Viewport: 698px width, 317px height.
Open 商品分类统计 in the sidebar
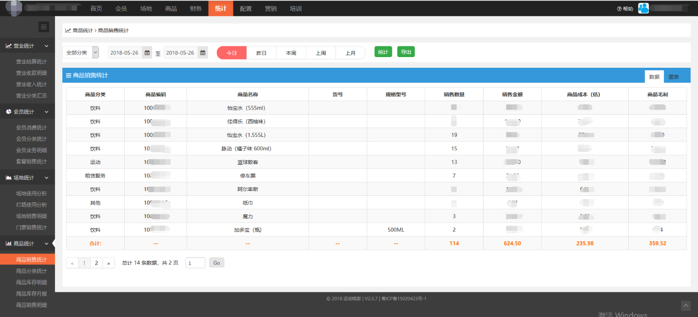pos(31,271)
